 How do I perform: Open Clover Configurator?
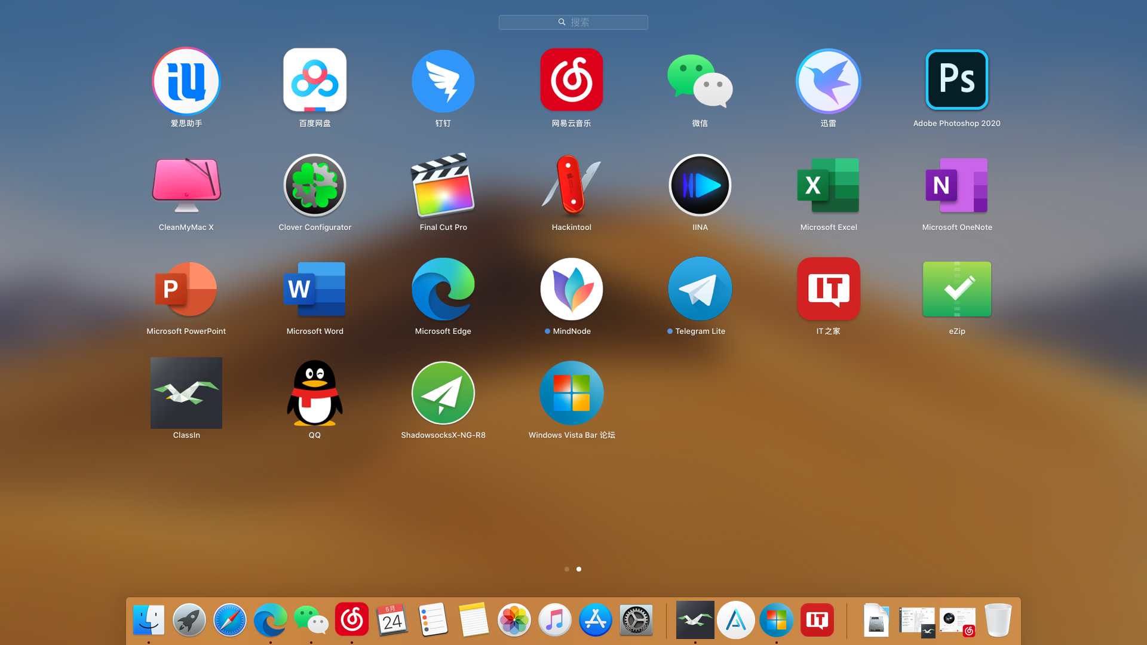[x=315, y=185]
